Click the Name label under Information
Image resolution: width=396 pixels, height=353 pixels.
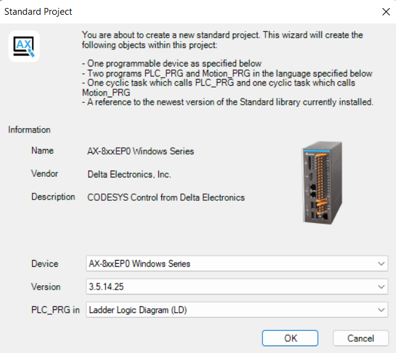pyautogui.click(x=42, y=150)
